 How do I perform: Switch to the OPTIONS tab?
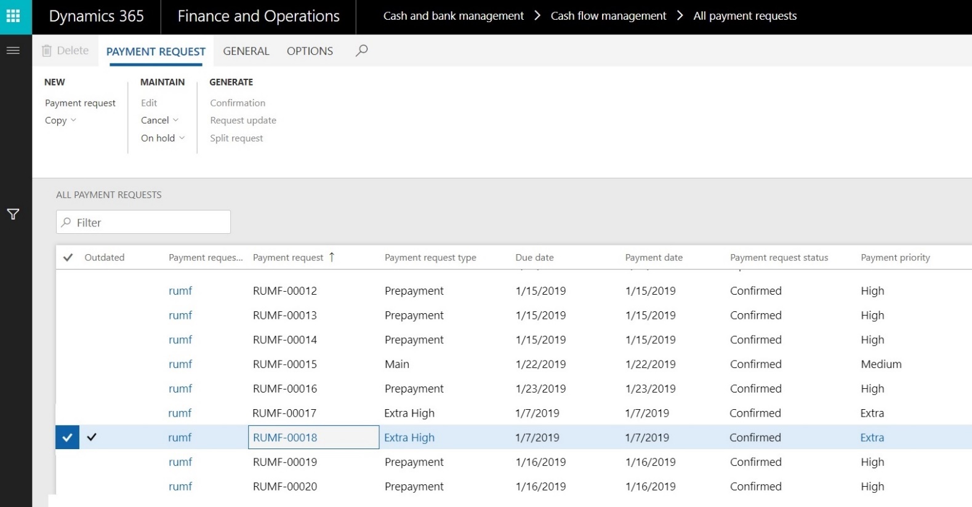310,51
